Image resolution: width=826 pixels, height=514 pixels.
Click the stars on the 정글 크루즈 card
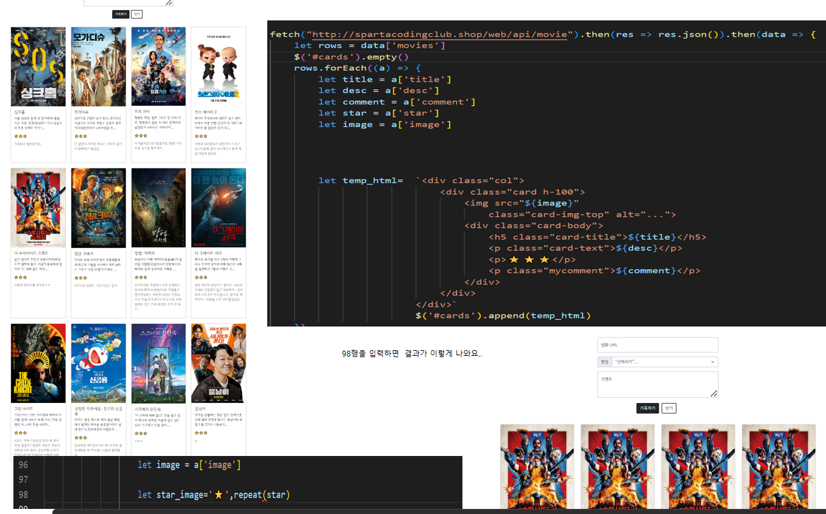tap(80, 277)
